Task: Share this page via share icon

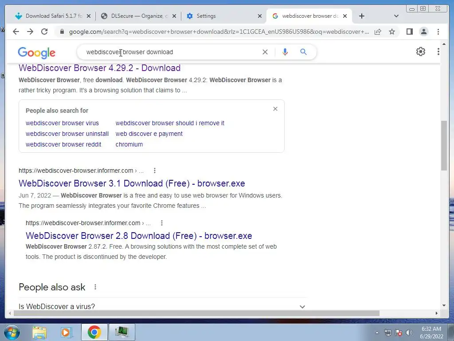Action: [x=378, y=32]
